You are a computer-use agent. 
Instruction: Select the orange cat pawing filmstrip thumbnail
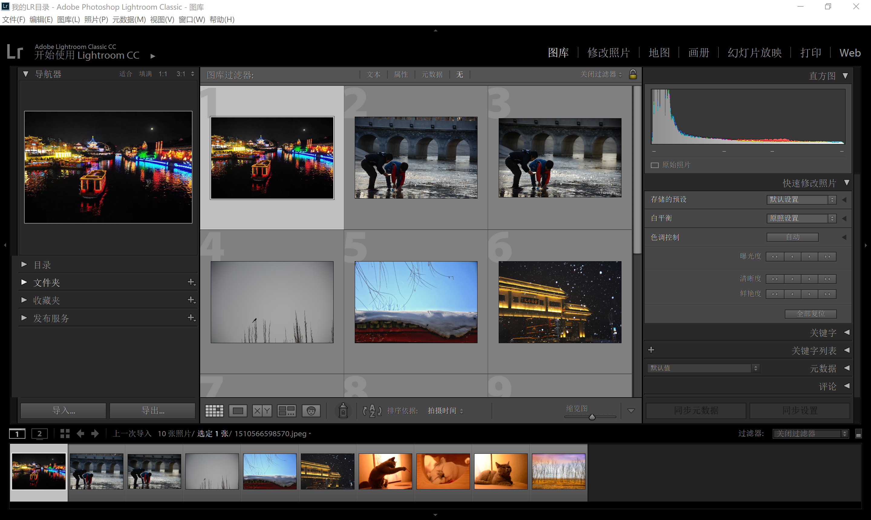385,471
